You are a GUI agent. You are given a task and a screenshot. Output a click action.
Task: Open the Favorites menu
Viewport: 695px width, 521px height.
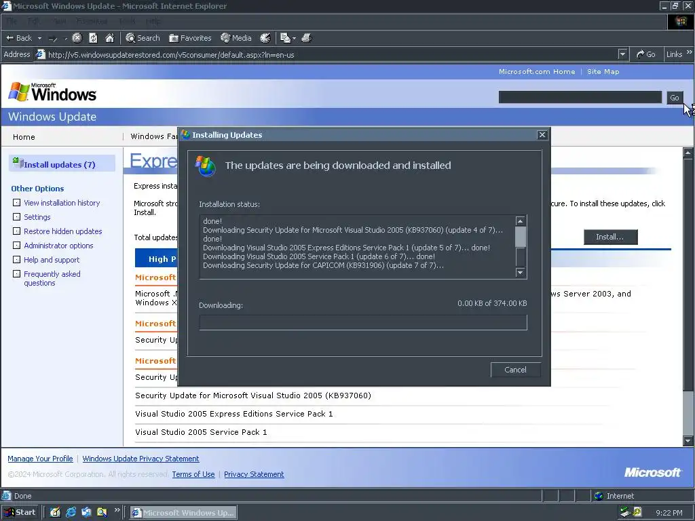click(x=92, y=21)
